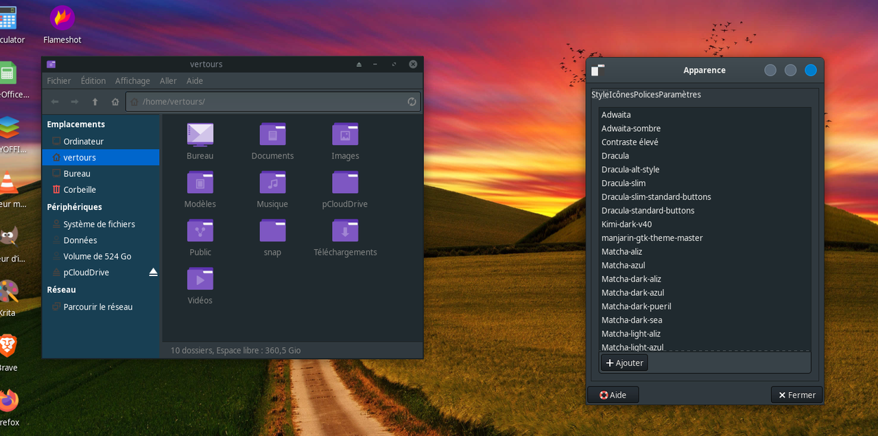Go to parent folder with the up arrow

(x=95, y=102)
